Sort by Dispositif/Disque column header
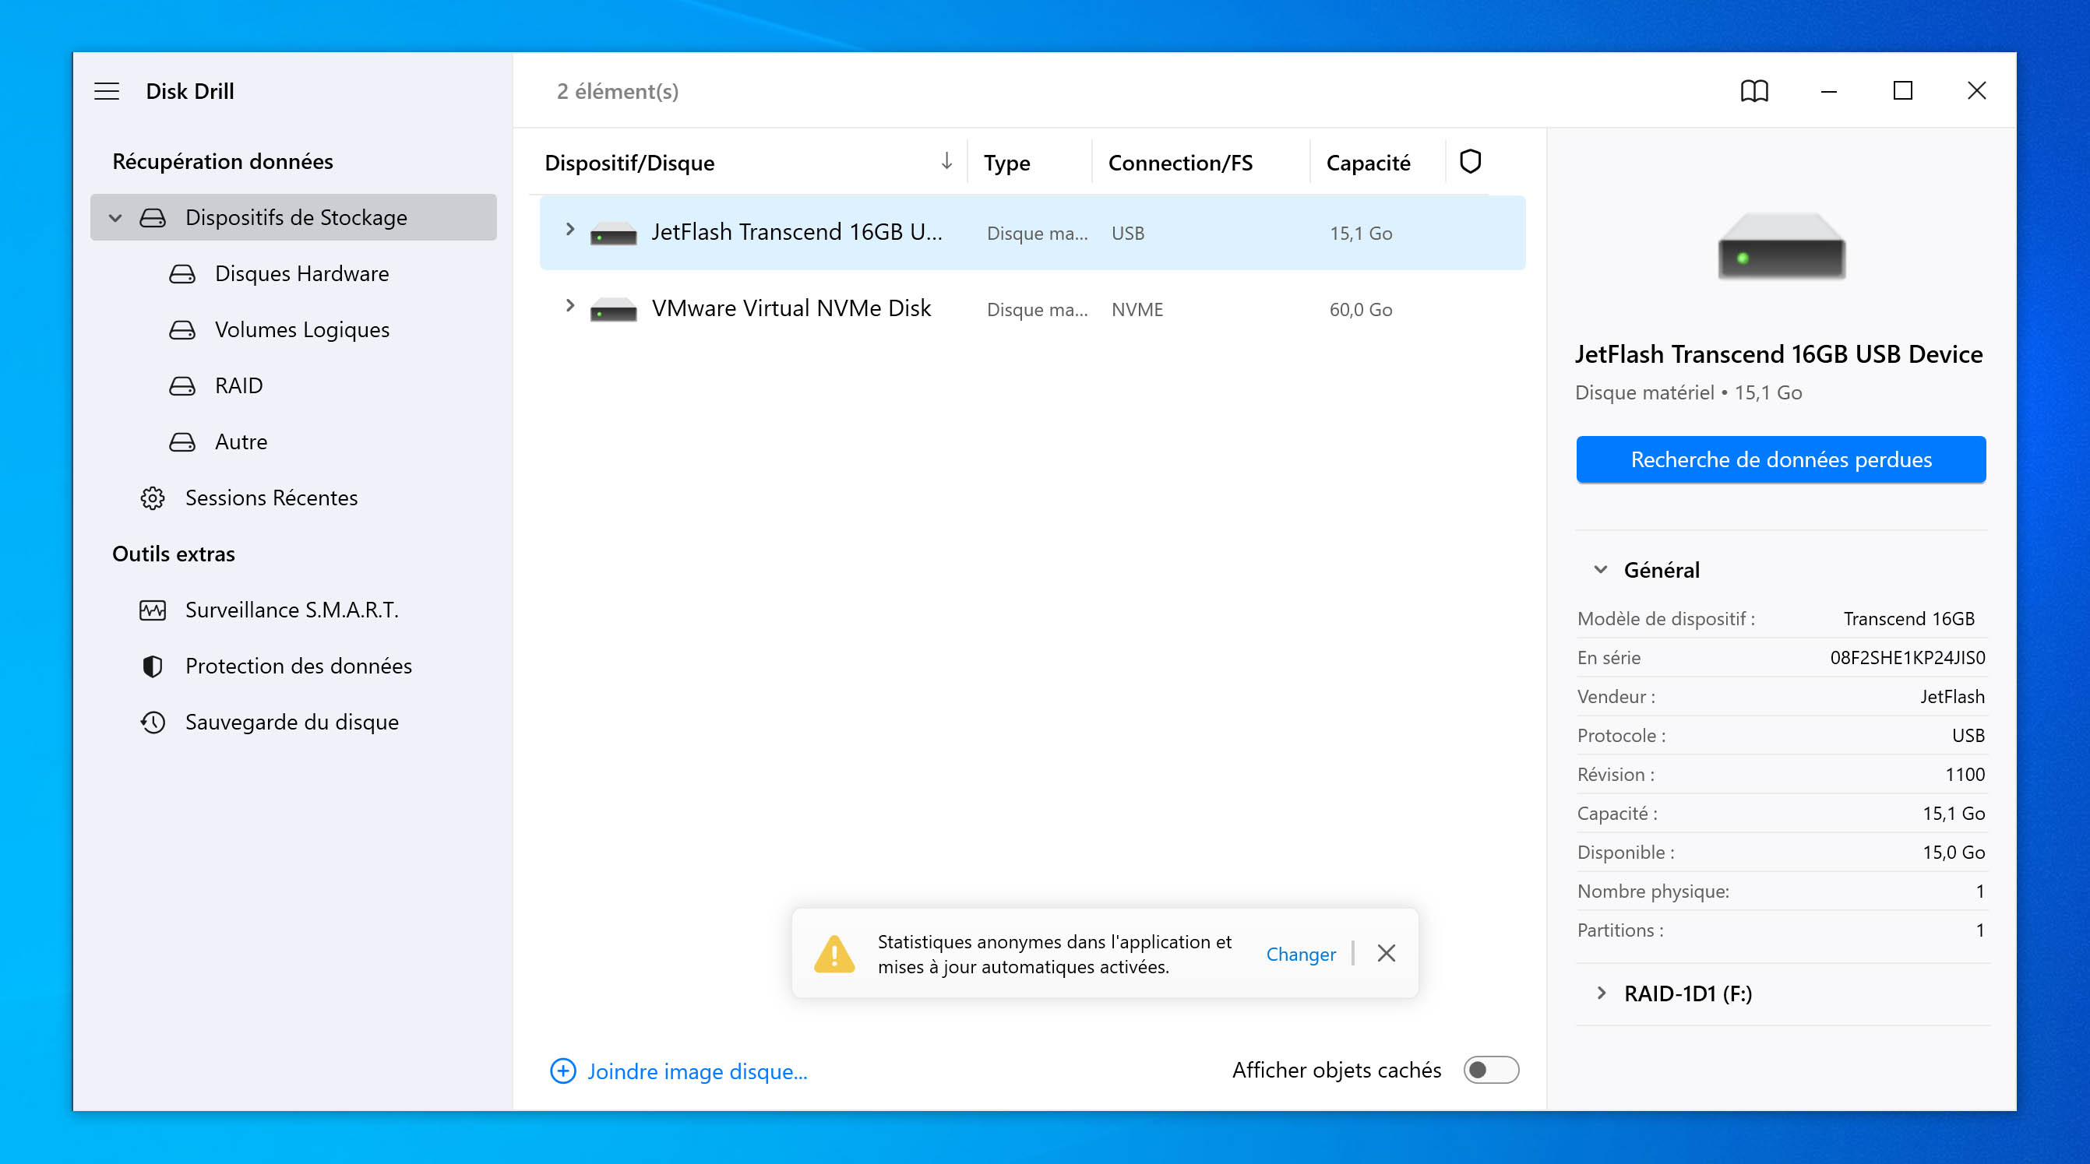Image resolution: width=2090 pixels, height=1164 pixels. point(629,162)
